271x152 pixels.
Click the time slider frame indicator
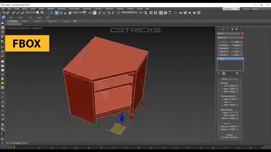pos(17,143)
